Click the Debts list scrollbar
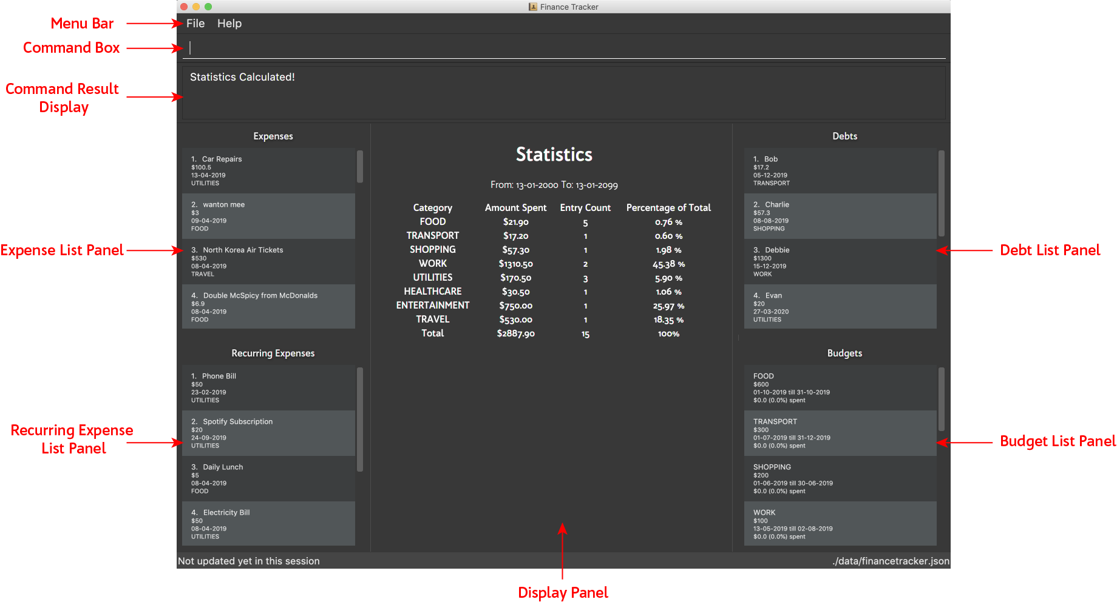Image resolution: width=1117 pixels, height=602 pixels. pos(942,193)
